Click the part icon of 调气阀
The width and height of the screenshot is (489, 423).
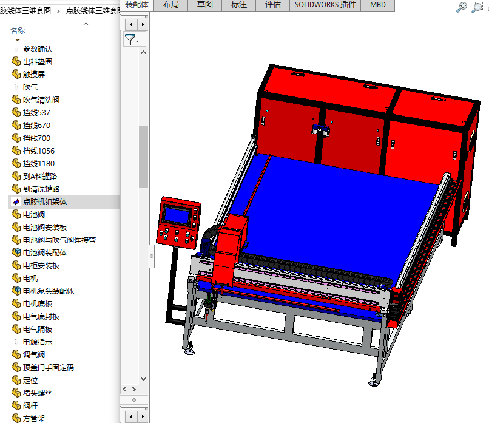16,354
